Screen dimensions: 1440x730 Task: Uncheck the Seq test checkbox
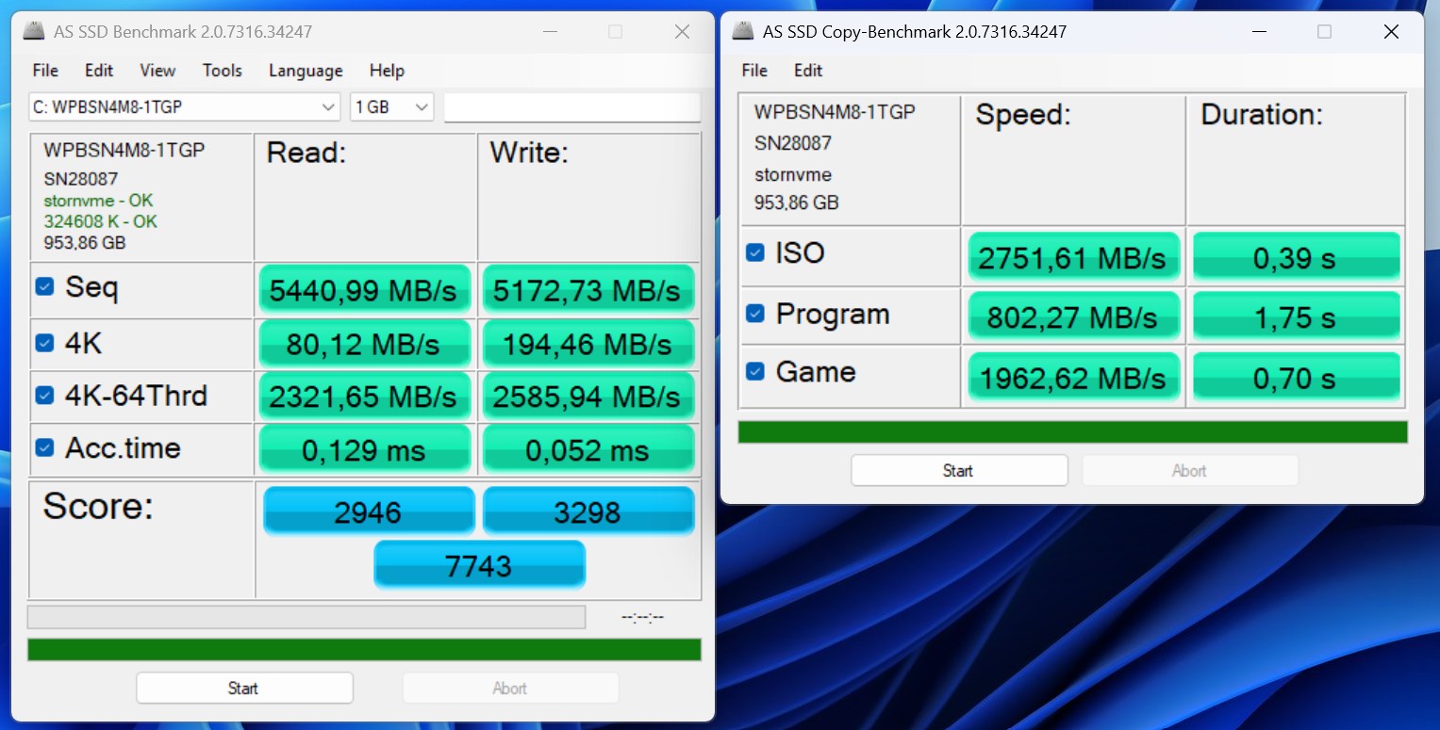click(44, 286)
